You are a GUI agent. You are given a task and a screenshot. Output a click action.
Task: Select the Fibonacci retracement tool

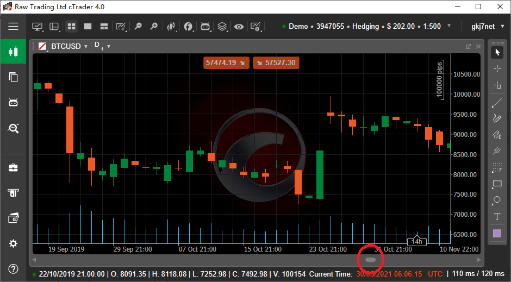pyautogui.click(x=497, y=167)
